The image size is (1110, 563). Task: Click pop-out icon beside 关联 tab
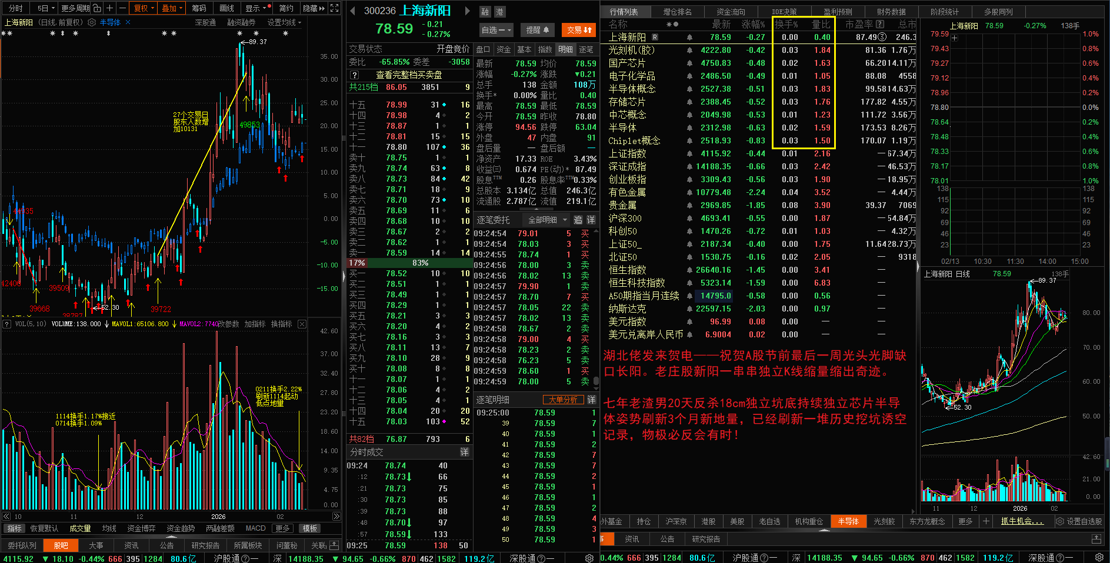coord(334,545)
